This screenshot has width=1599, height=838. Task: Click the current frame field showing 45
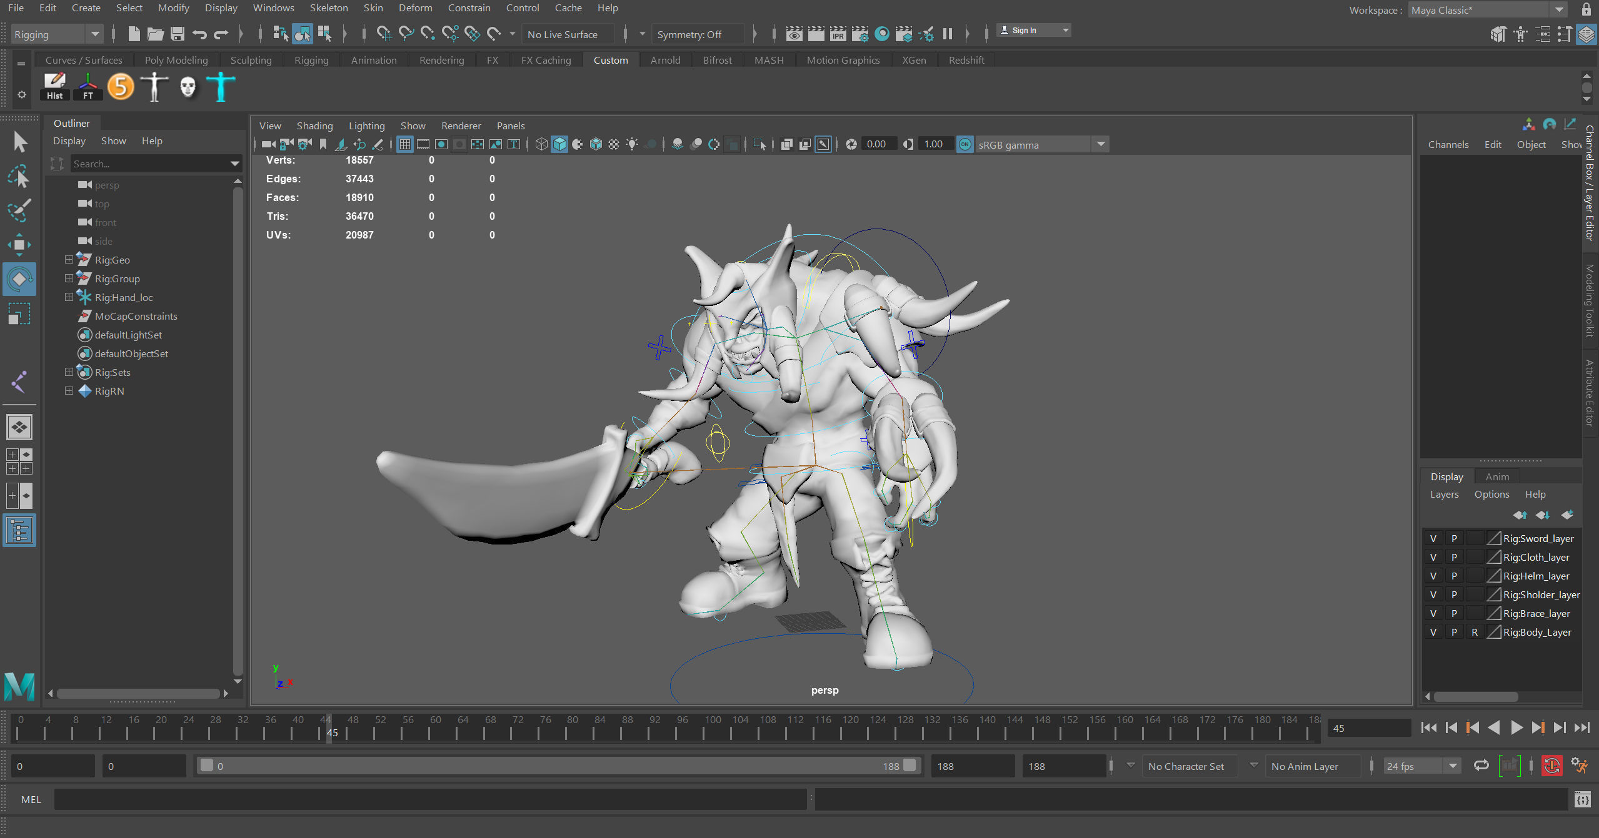click(x=1369, y=728)
